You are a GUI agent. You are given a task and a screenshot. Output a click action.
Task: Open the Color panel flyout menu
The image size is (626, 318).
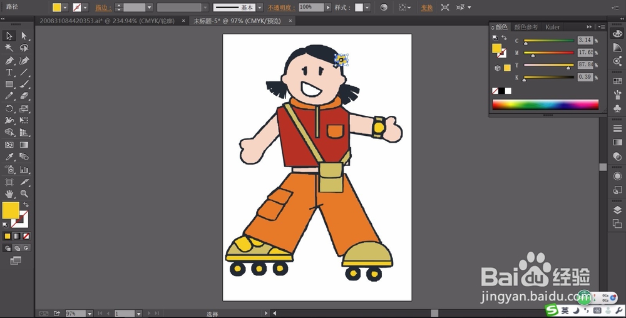tap(602, 27)
